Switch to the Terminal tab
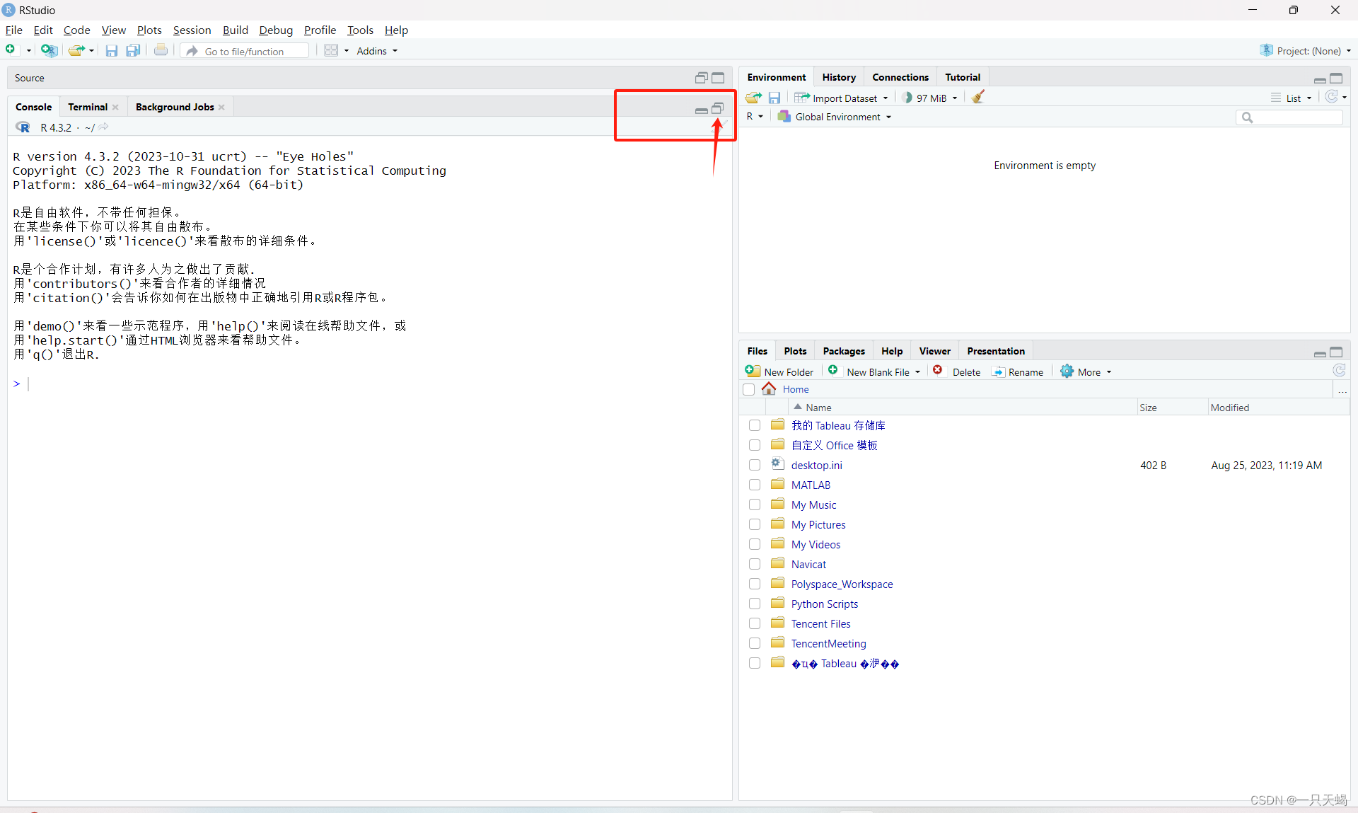This screenshot has height=813, width=1358. tap(88, 107)
